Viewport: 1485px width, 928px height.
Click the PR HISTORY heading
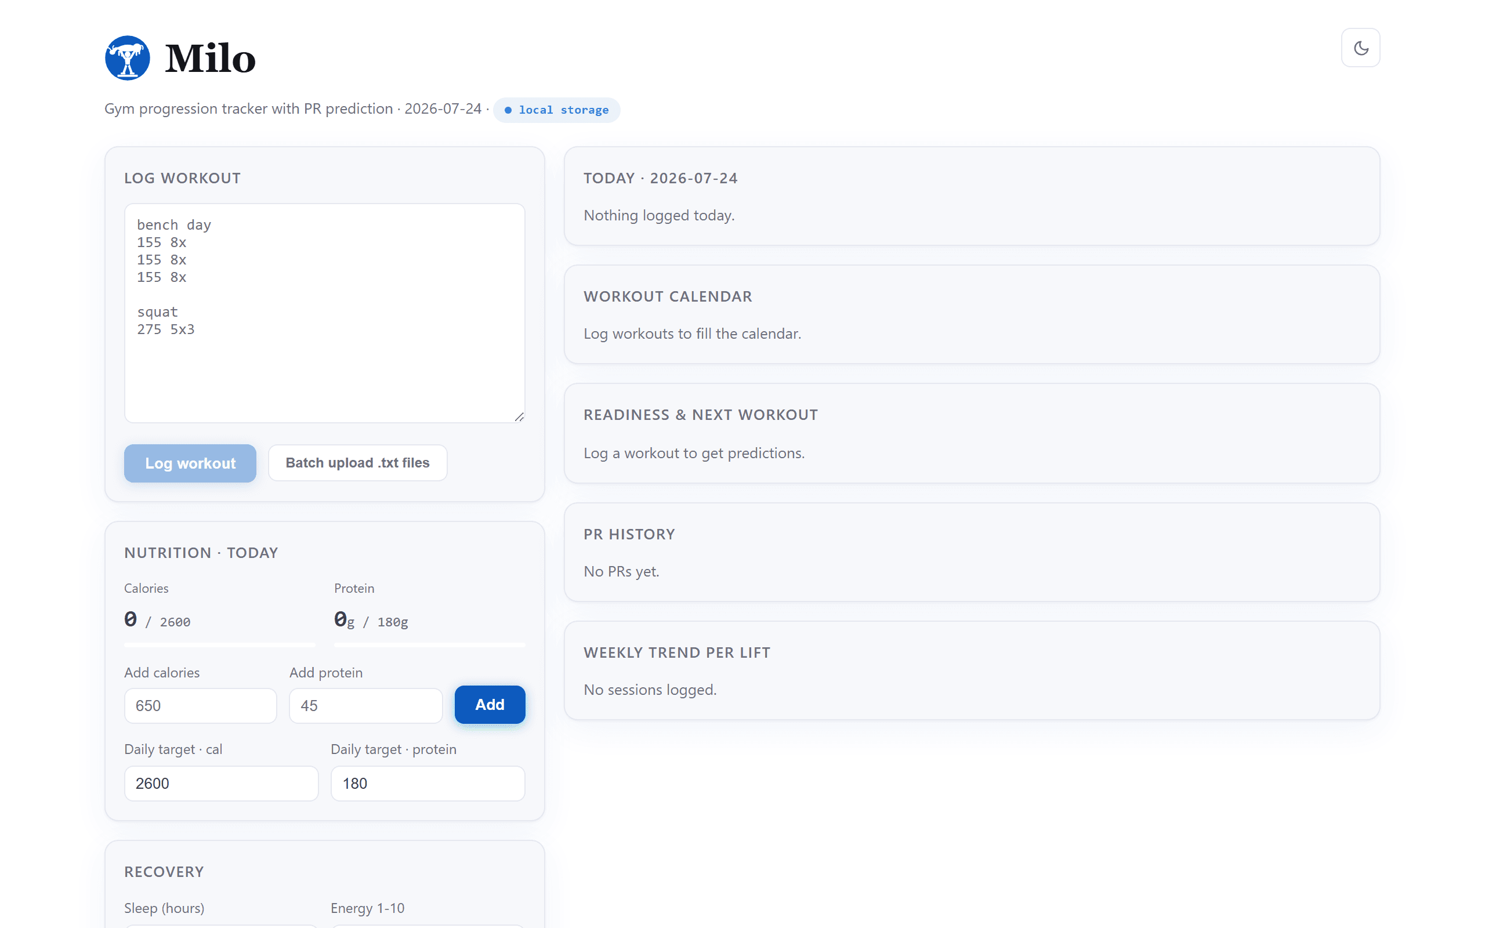pyautogui.click(x=629, y=534)
